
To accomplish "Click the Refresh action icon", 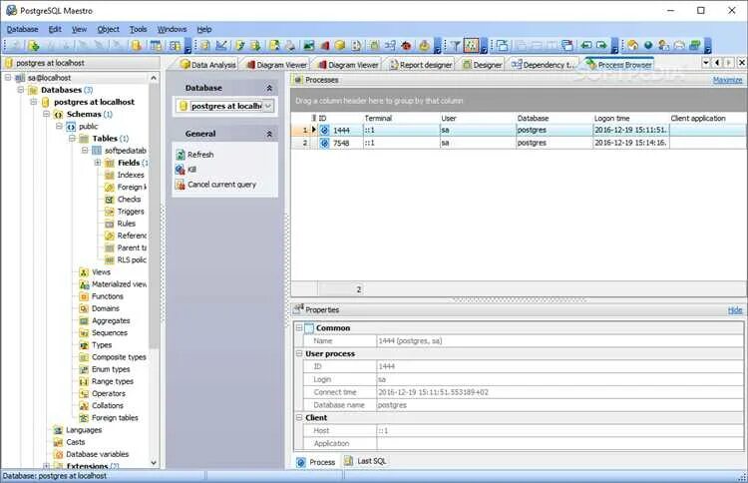I will tap(181, 155).
